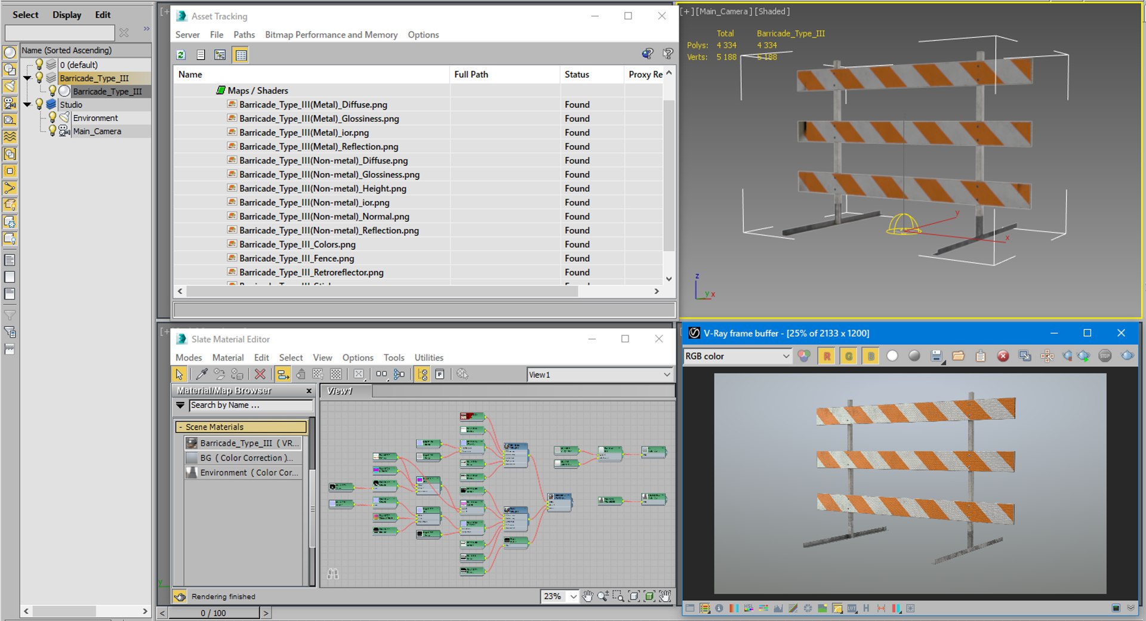Screen dimensions: 1146x621
Task: Open the Utilities menu in Slate editor
Action: click(x=429, y=357)
